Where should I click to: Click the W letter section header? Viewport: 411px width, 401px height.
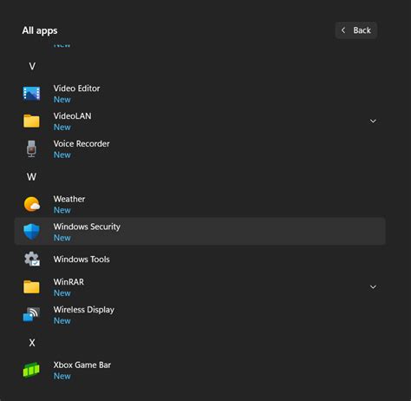click(x=31, y=177)
